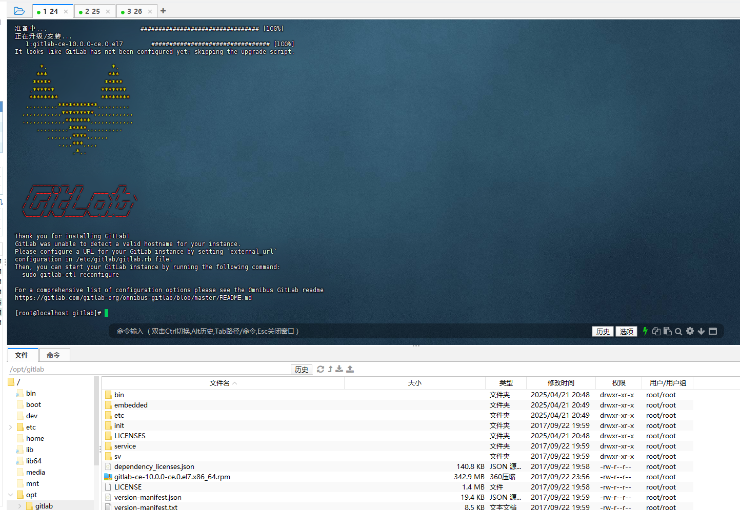Image resolution: width=740 pixels, height=510 pixels.
Task: Refresh the file list with the refresh icon
Action: tap(321, 369)
